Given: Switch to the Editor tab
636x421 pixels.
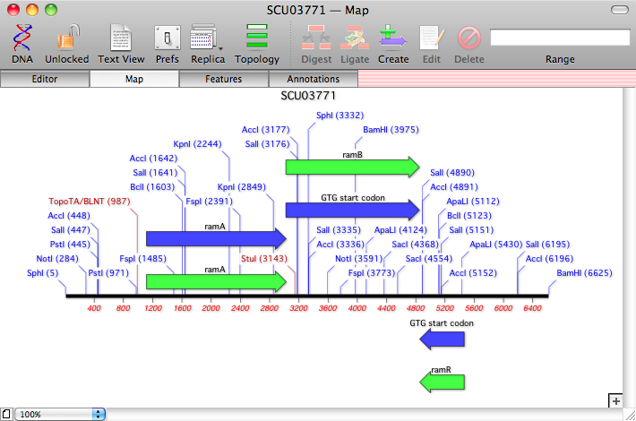Looking at the screenshot, I should point(45,79).
